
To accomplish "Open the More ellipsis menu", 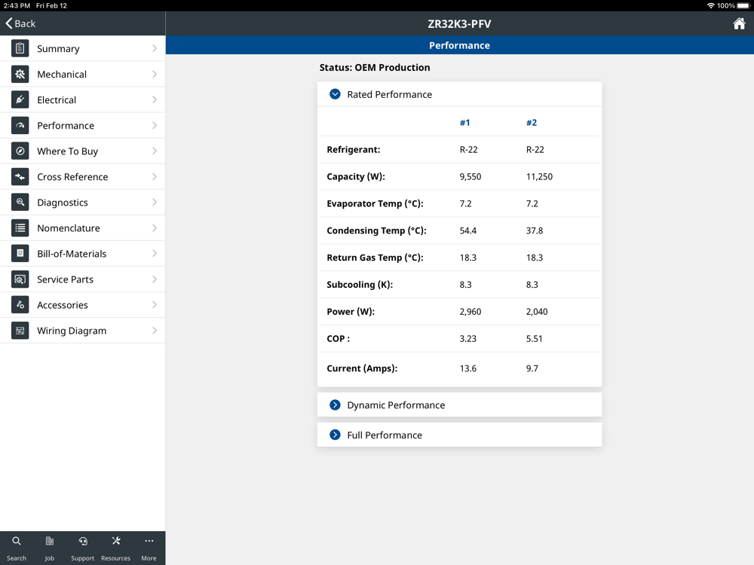I will tap(149, 548).
